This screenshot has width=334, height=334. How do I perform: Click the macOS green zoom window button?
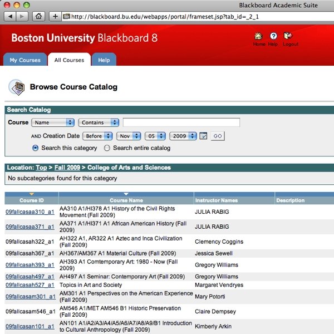(27, 5)
